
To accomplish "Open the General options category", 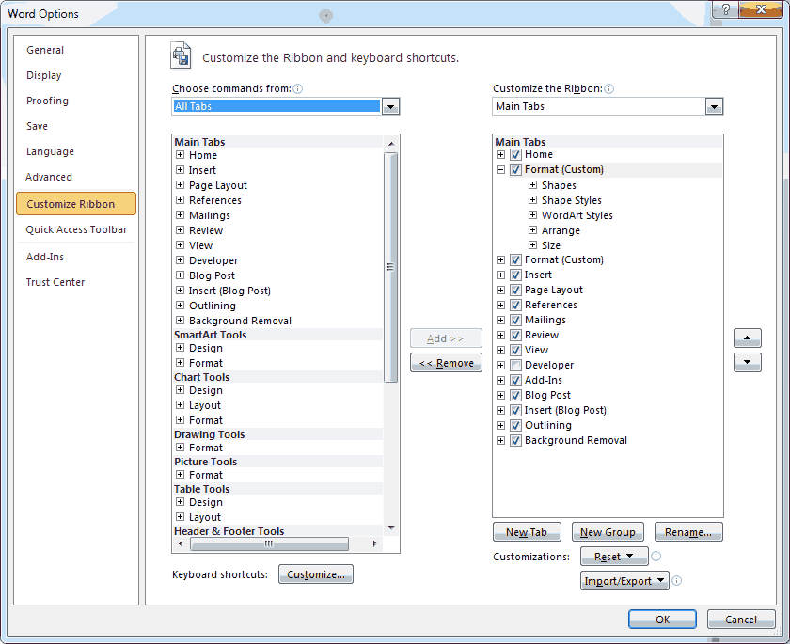I will pyautogui.click(x=45, y=50).
